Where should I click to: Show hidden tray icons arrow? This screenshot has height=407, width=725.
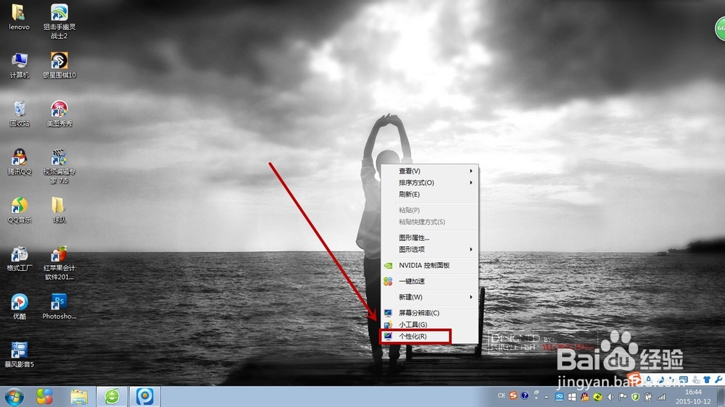(546, 397)
